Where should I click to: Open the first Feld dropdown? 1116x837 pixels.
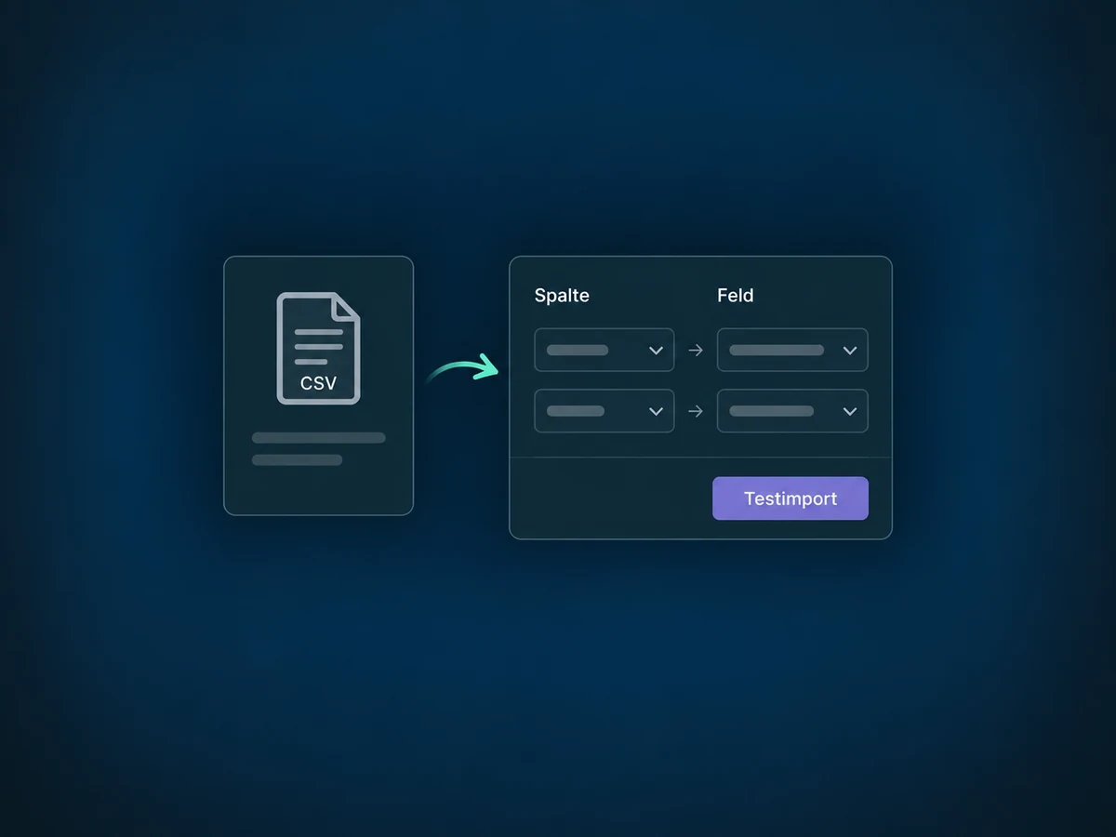click(x=792, y=350)
